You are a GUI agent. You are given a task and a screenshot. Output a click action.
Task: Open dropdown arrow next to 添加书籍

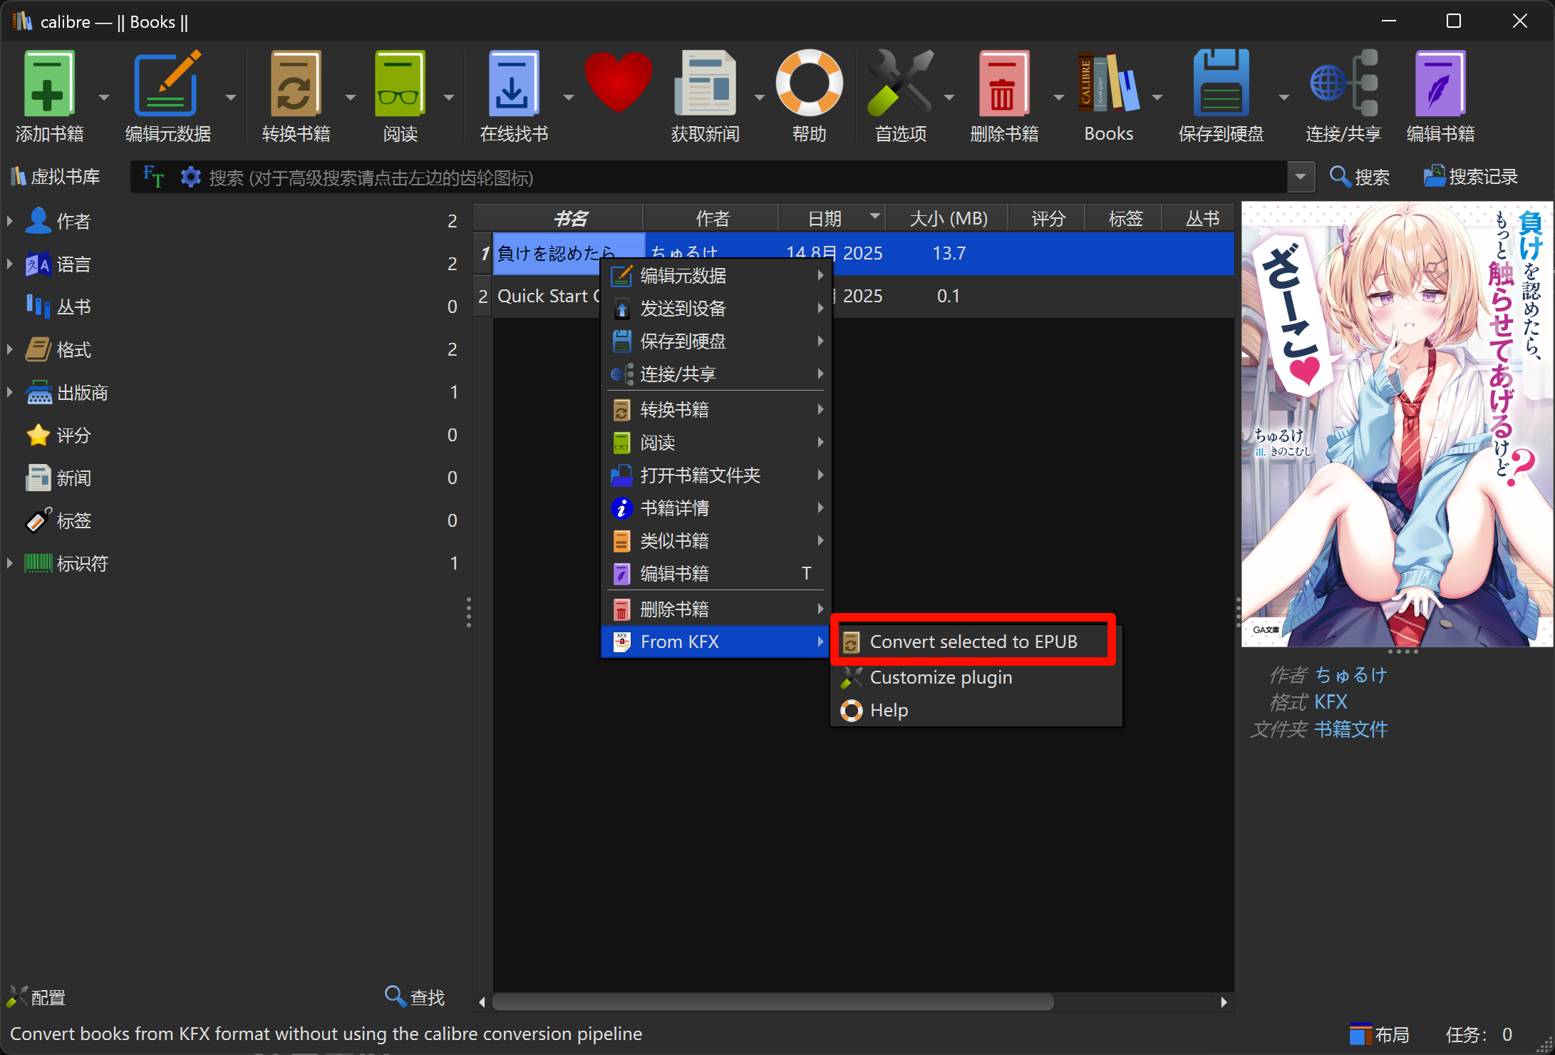[104, 97]
